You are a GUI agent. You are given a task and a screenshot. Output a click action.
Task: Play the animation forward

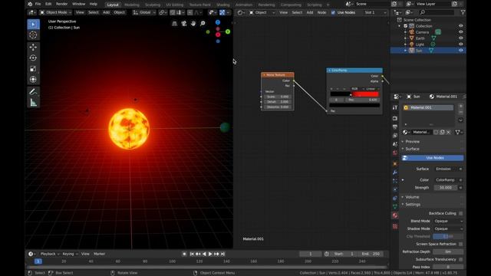(210, 254)
